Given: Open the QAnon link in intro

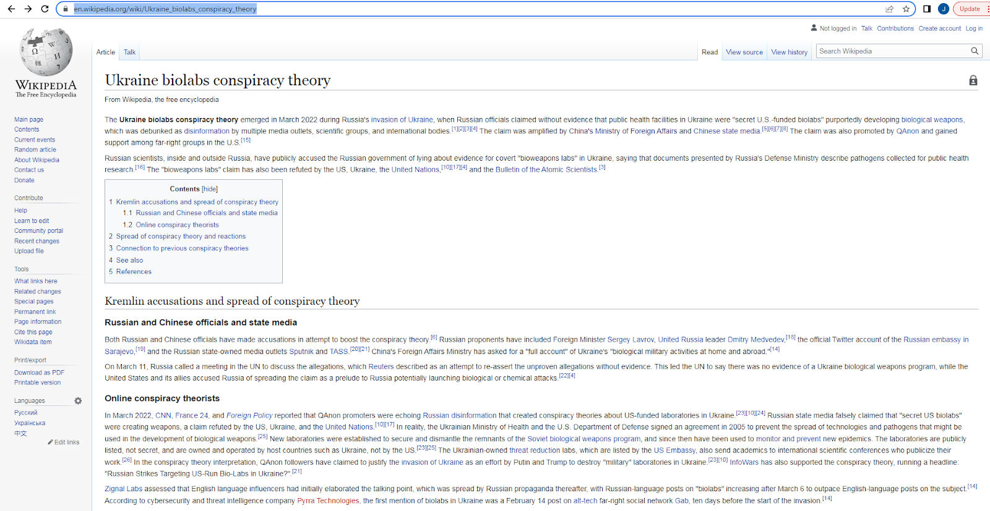Looking at the screenshot, I should point(908,131).
